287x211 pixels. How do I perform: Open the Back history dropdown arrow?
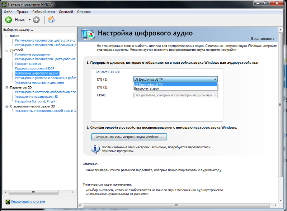pos(29,20)
